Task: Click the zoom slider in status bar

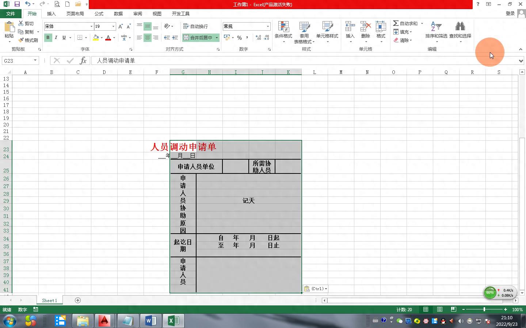Action: [x=484, y=309]
